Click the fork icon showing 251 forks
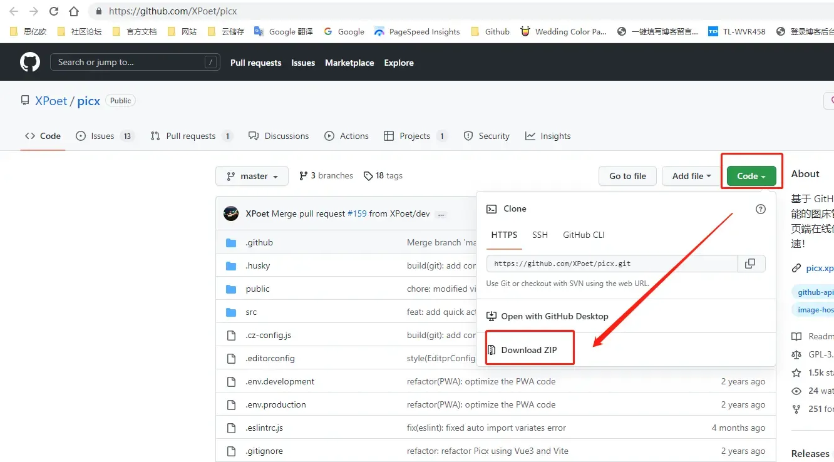 (x=796, y=409)
